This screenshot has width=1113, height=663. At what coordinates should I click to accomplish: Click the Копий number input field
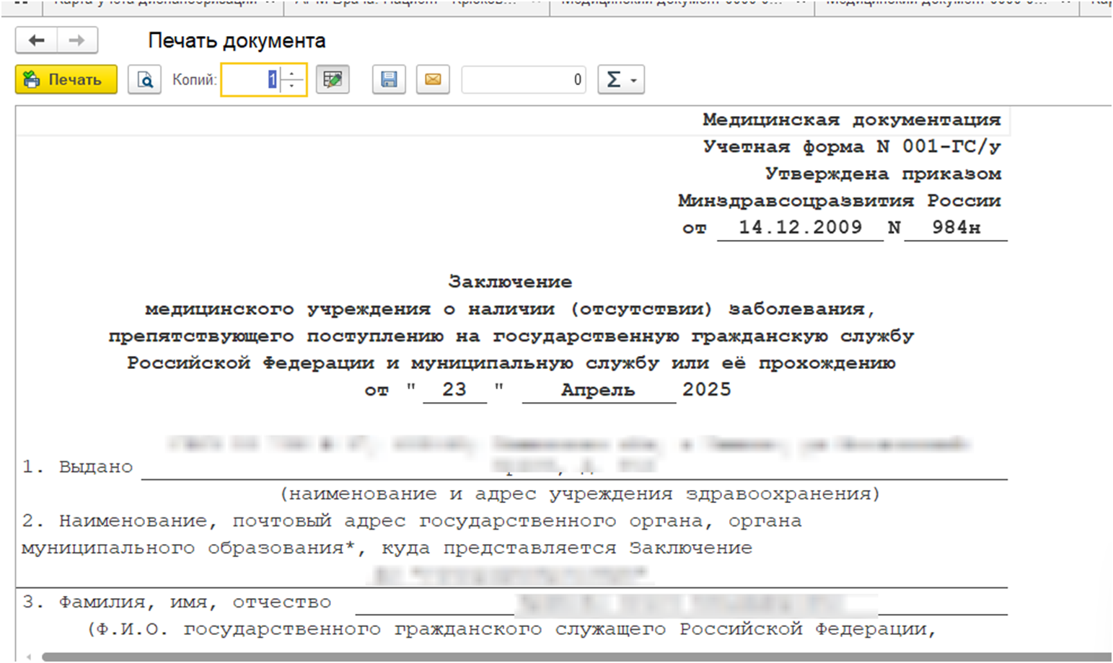pos(249,79)
